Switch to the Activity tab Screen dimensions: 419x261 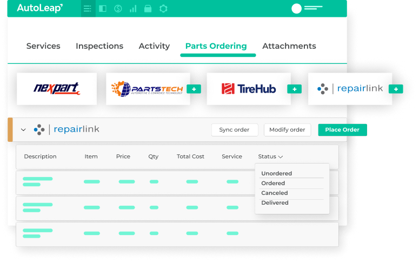point(154,46)
